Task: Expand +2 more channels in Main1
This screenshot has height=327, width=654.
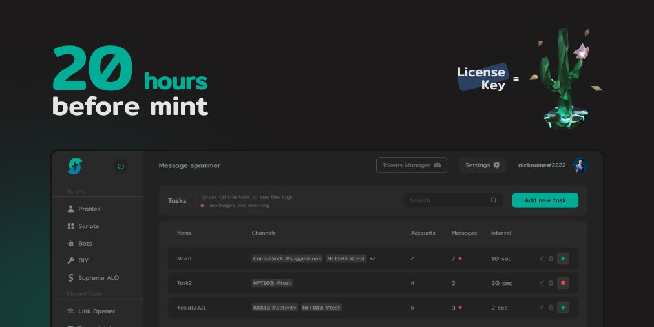Action: point(372,258)
